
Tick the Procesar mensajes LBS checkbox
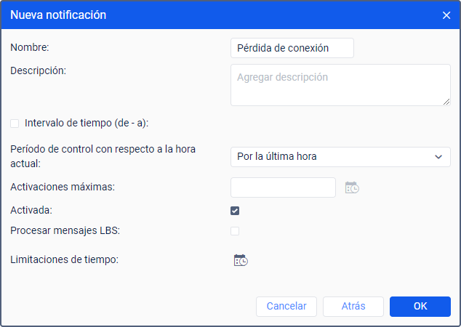[235, 231]
